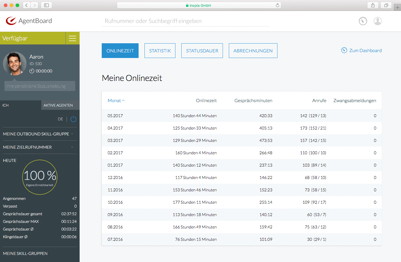Click the timer icon beside 00:00:00
The width and height of the screenshot is (401, 262).
[32, 71]
